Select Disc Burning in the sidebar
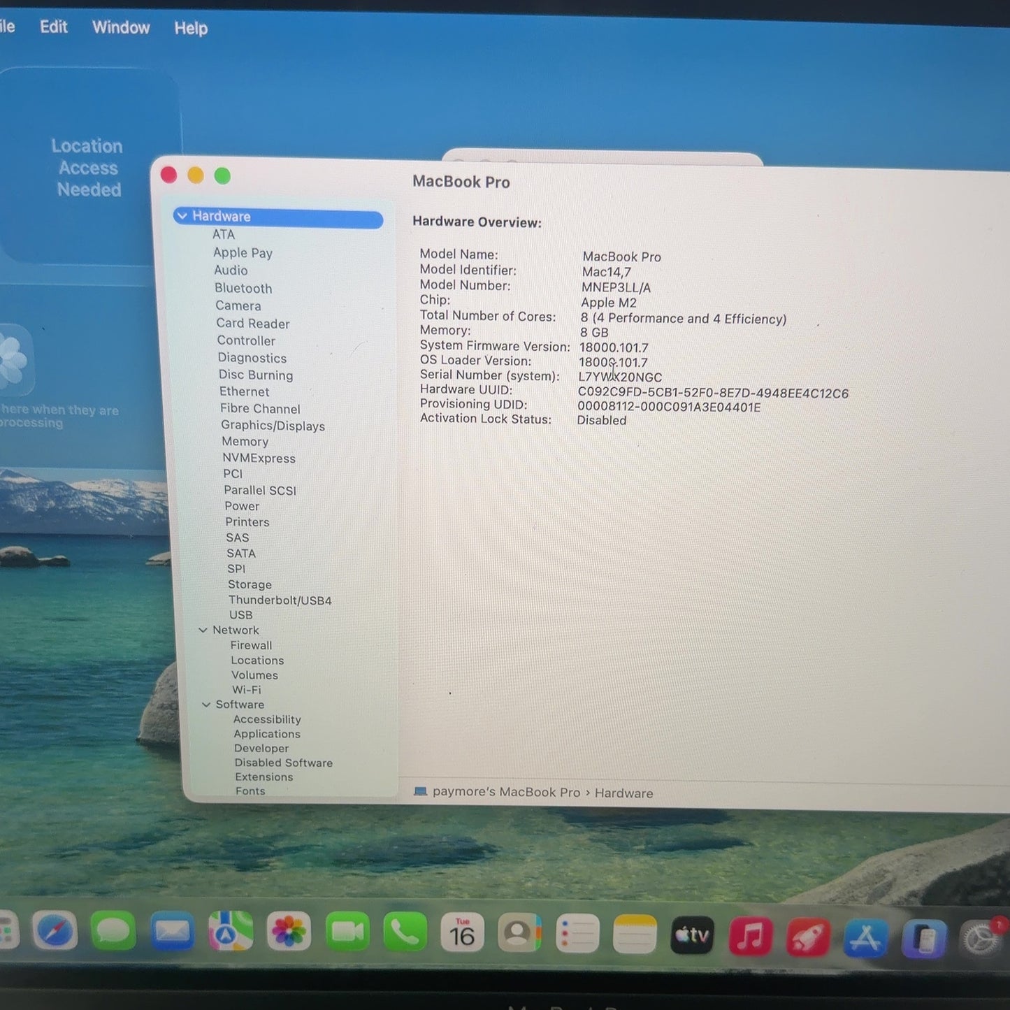Viewport: 1010px width, 1010px height. (255, 375)
